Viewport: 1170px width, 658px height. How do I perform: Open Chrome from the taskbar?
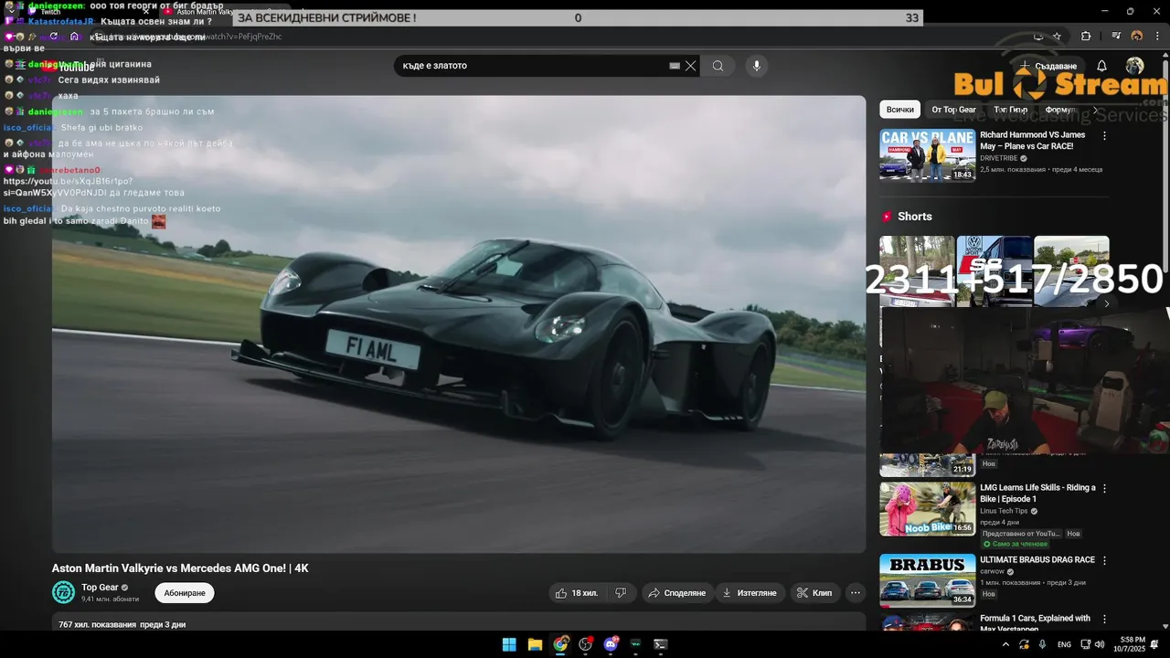click(560, 644)
